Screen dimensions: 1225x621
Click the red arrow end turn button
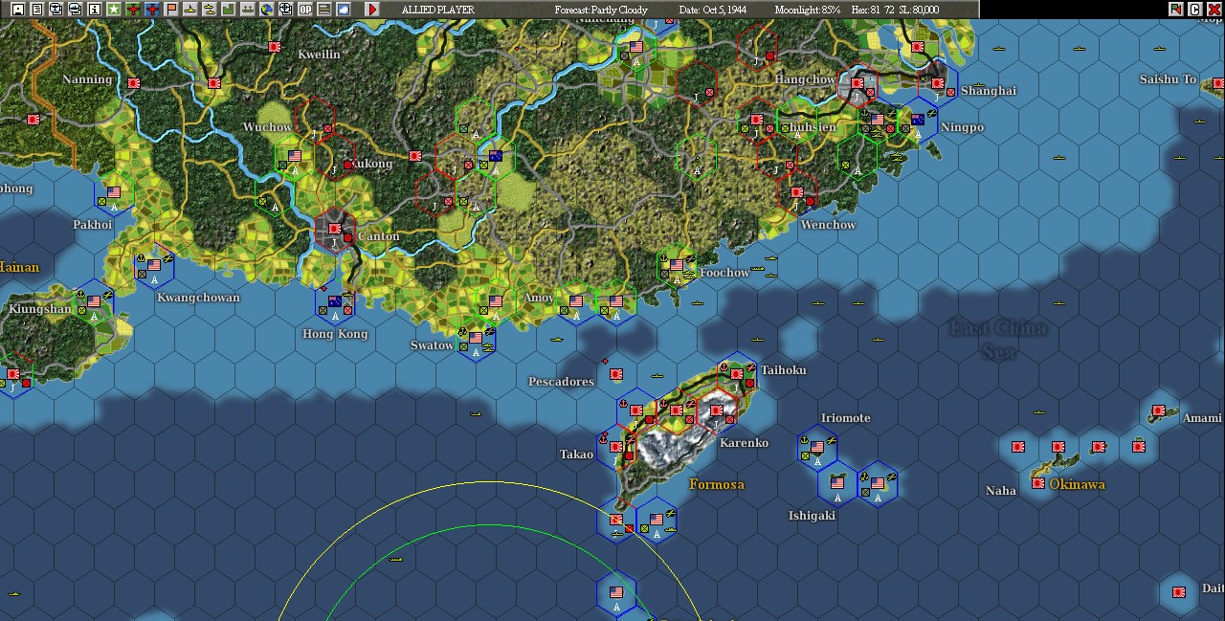click(x=372, y=10)
